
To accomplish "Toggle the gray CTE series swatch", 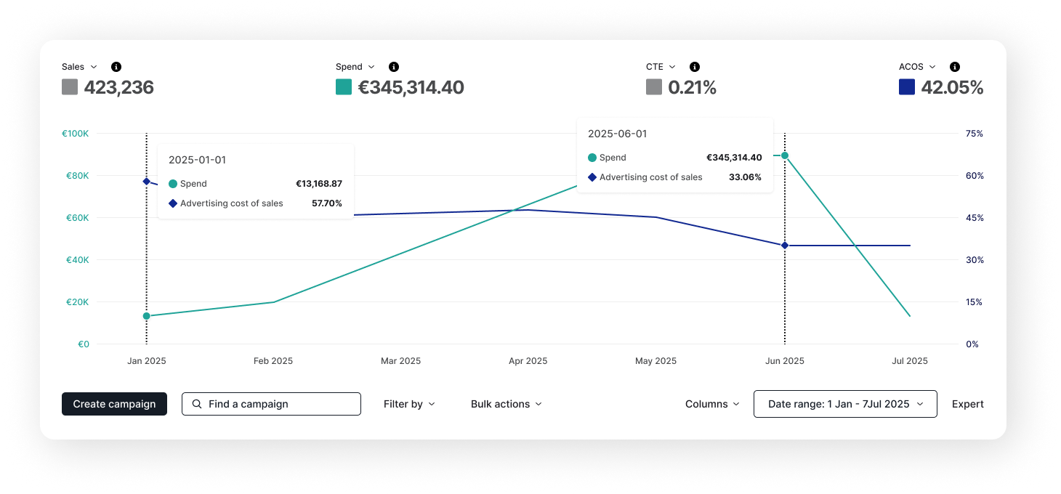I will pos(654,87).
